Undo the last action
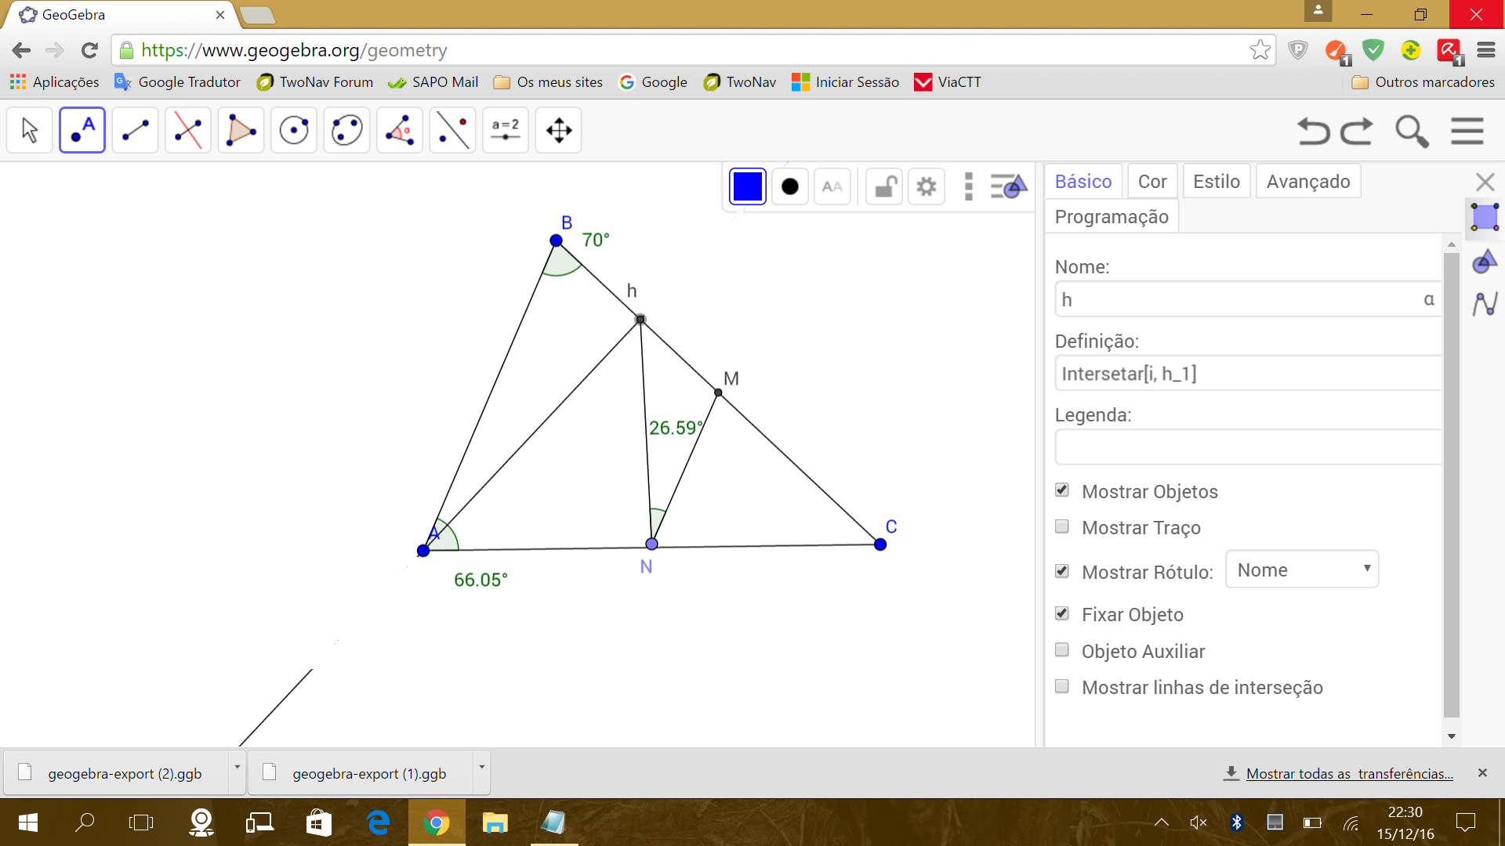The height and width of the screenshot is (846, 1505). tap(1314, 131)
